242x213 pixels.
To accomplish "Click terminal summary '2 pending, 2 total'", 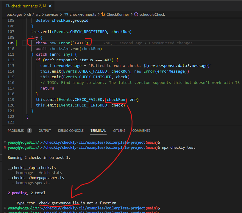I will click(x=26, y=193).
